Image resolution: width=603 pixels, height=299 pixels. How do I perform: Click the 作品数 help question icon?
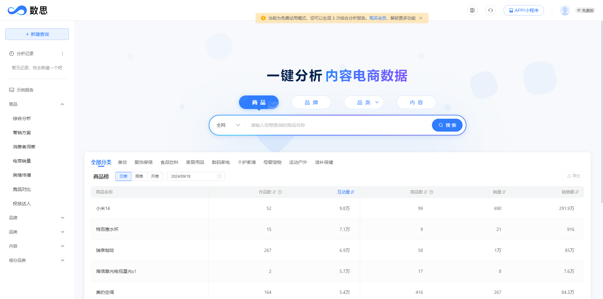tap(280, 192)
